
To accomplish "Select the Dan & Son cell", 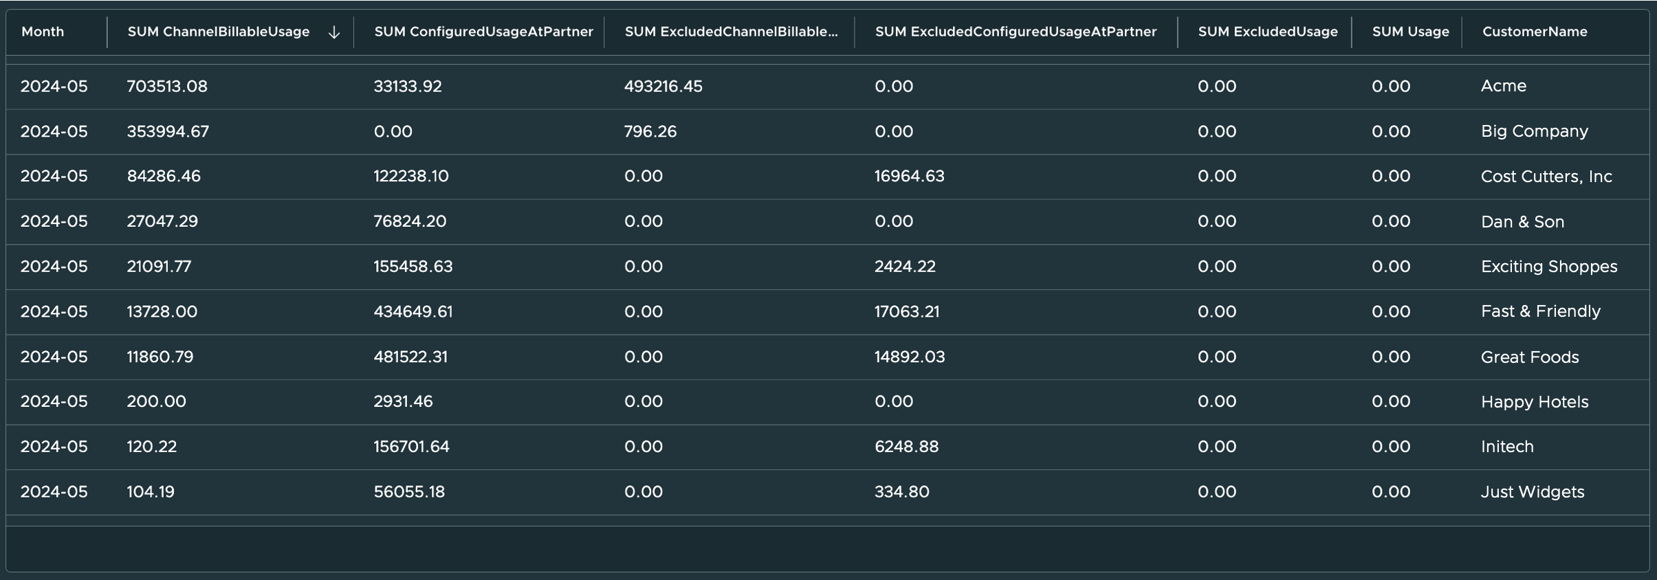I will click(x=1522, y=221).
